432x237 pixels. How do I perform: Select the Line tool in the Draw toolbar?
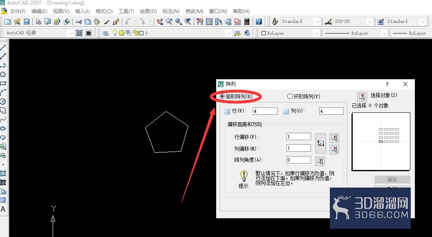3,47
